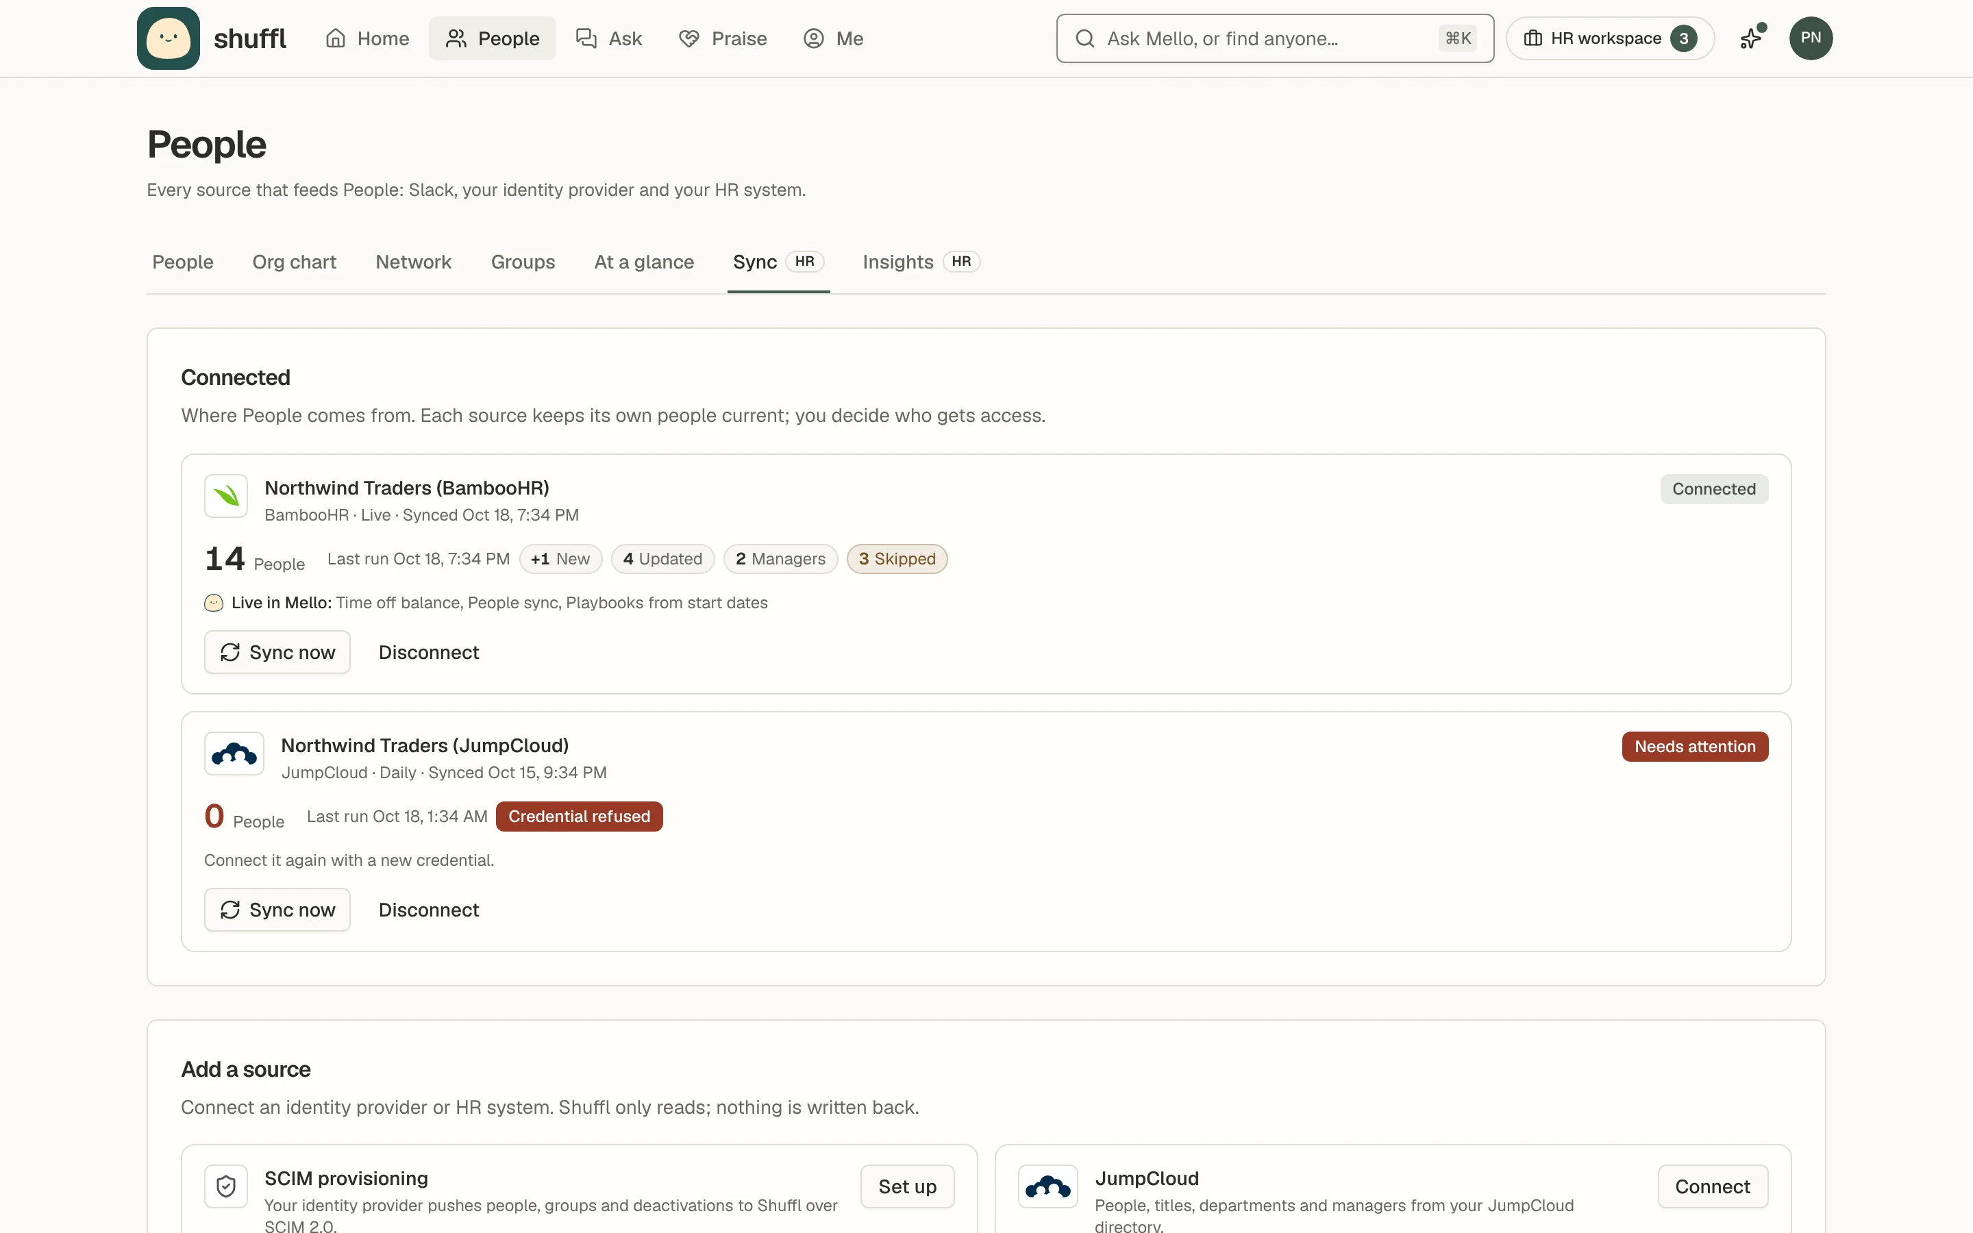Open the HR workspace switcher
Image resolution: width=1973 pixels, height=1233 pixels.
[x=1610, y=38]
